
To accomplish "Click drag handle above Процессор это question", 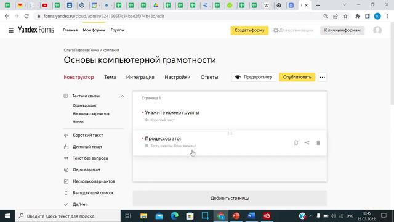I will (230, 133).
